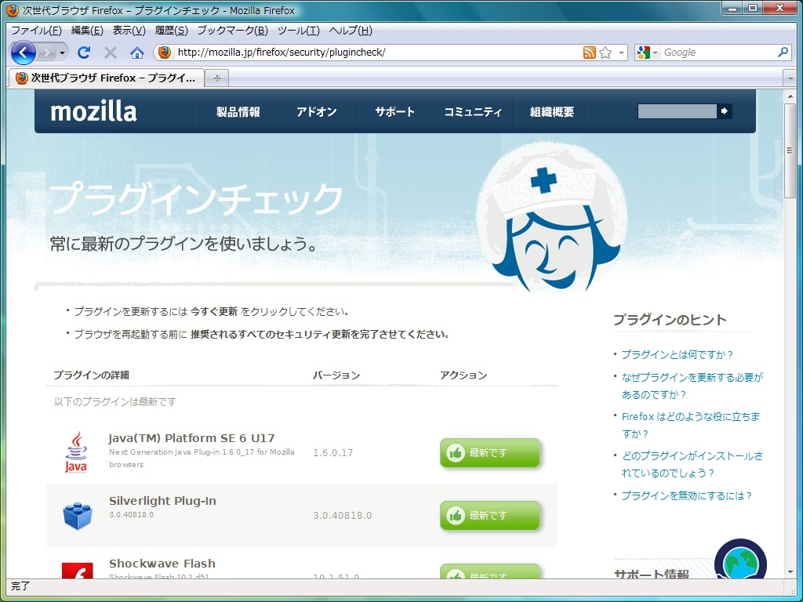The image size is (803, 602).
Task: Bookmark this page with the star icon
Action: point(605,53)
